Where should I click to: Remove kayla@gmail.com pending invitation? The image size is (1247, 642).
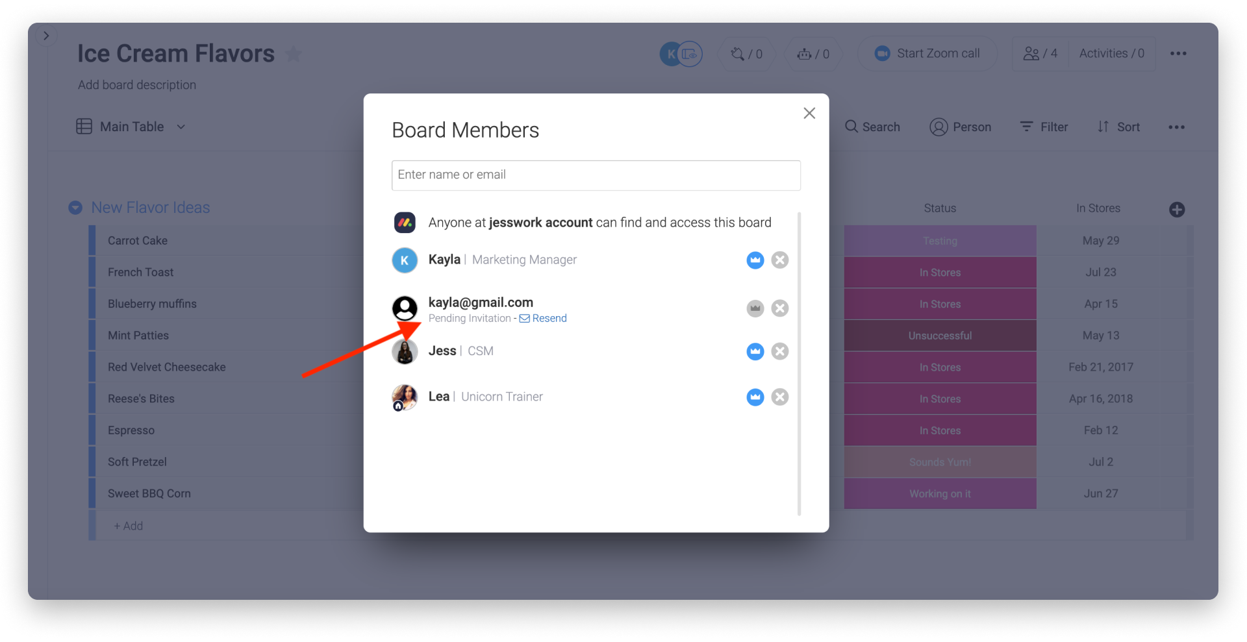pyautogui.click(x=780, y=308)
